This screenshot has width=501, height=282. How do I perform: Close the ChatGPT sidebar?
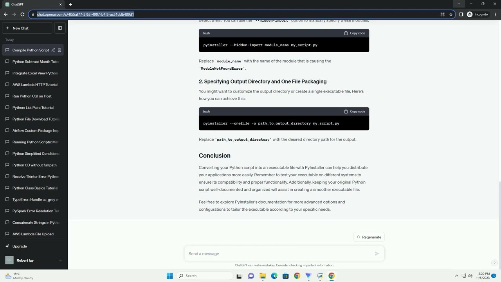(60, 28)
